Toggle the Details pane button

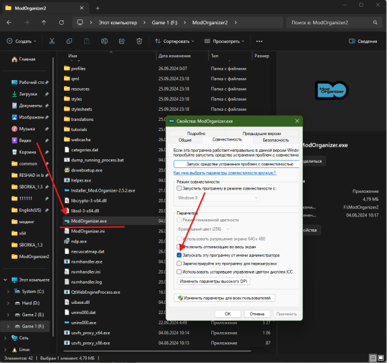(363, 41)
